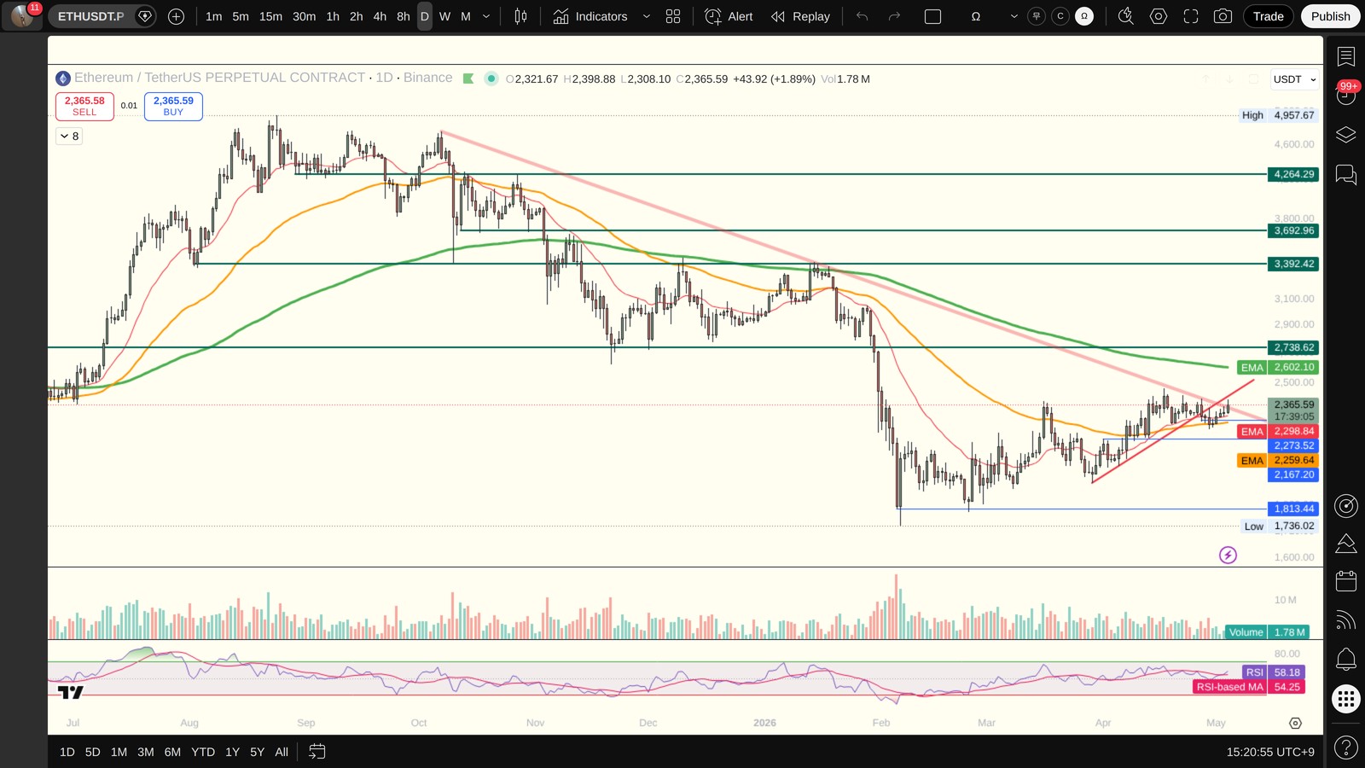Open the calendar panel in right sidebar

(1346, 581)
